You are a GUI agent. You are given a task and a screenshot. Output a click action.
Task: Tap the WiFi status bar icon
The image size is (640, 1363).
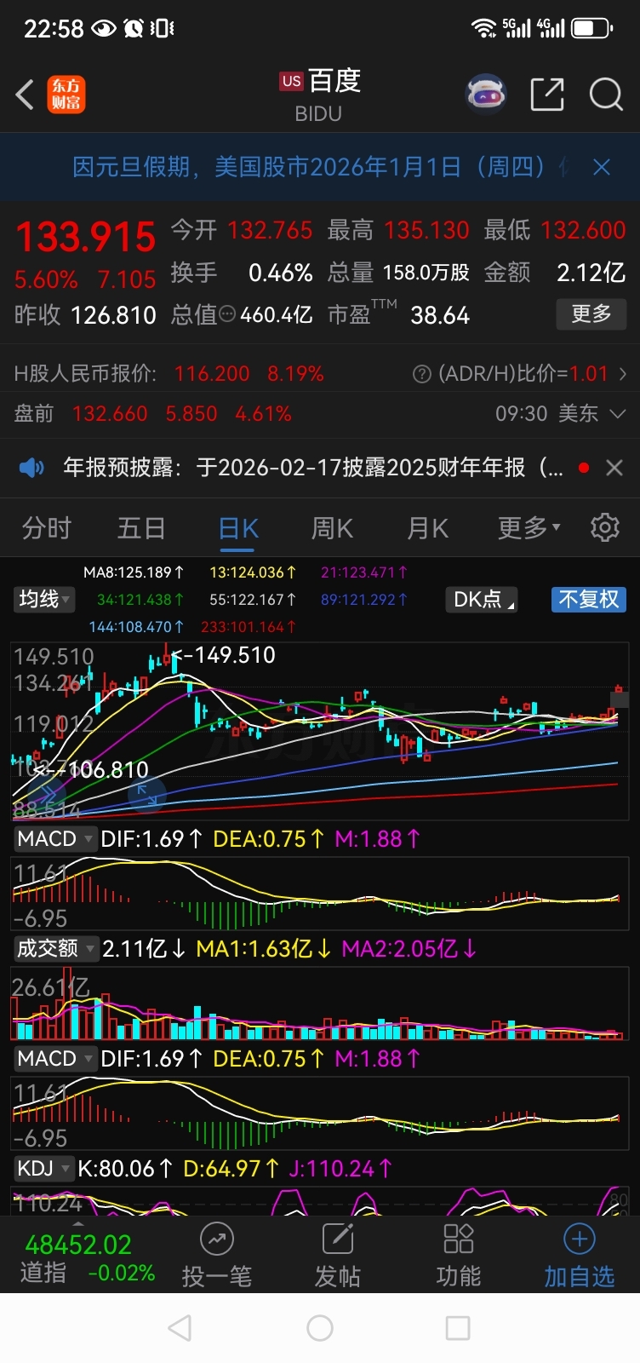point(483,28)
